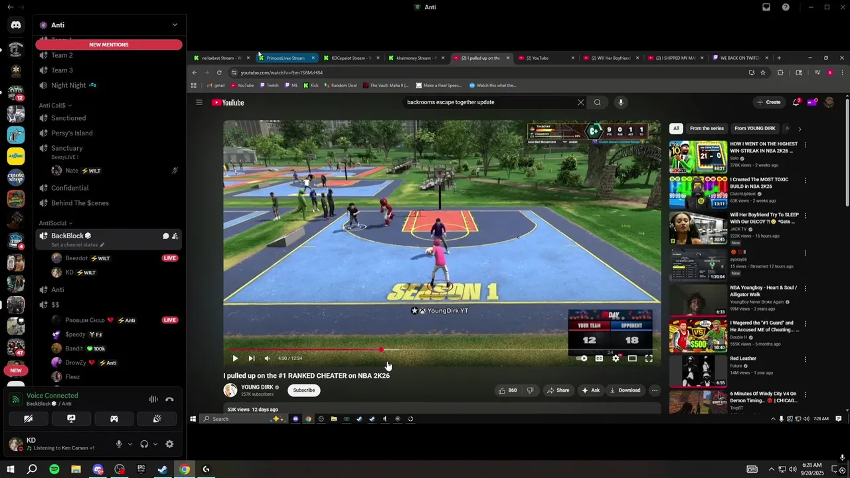Invite people to BackBlock channel icon
Screen dimensions: 850x478
pyautogui.click(x=175, y=236)
